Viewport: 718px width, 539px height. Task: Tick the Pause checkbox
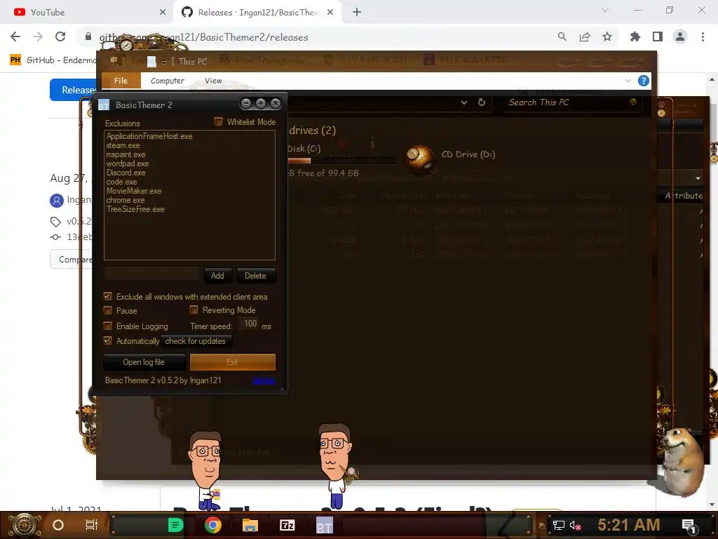coord(107,311)
